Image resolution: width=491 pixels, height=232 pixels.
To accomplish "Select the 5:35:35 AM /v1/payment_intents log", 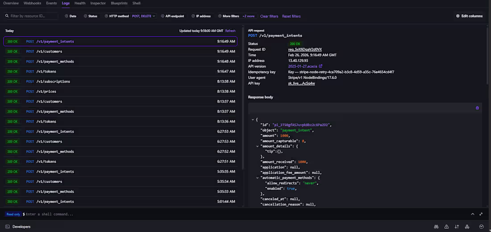I will coord(120,172).
